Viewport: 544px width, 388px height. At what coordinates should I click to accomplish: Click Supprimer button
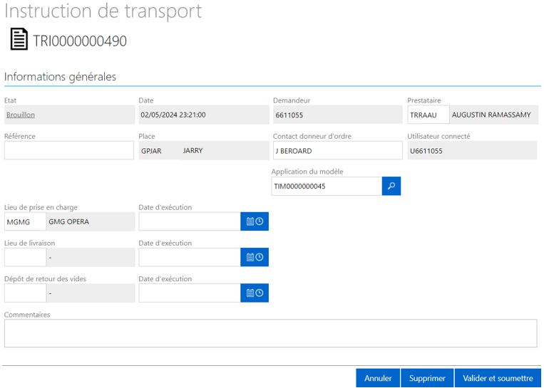coord(427,378)
